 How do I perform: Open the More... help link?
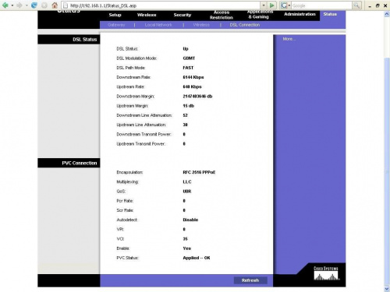coord(289,39)
